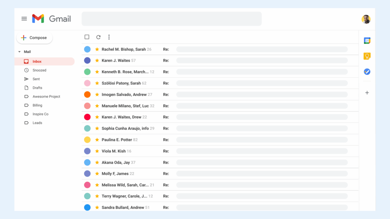Click the avatar of Rachel M. Bishop email
The image size is (390, 219).
click(x=87, y=49)
